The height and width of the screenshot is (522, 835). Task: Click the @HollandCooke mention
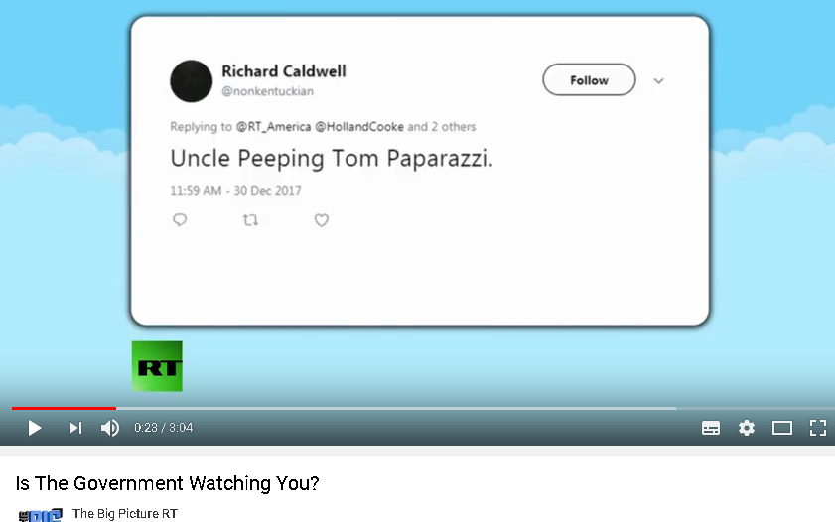tap(359, 127)
